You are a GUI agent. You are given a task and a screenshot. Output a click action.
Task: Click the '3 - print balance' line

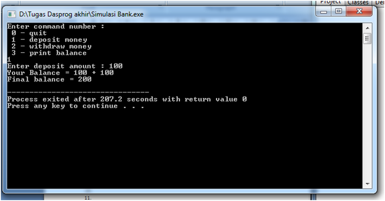49,53
